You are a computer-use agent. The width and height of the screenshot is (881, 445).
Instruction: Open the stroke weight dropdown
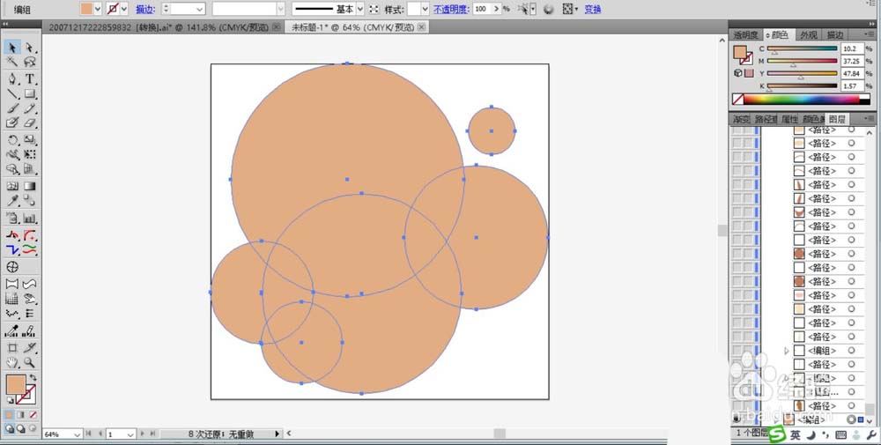200,9
